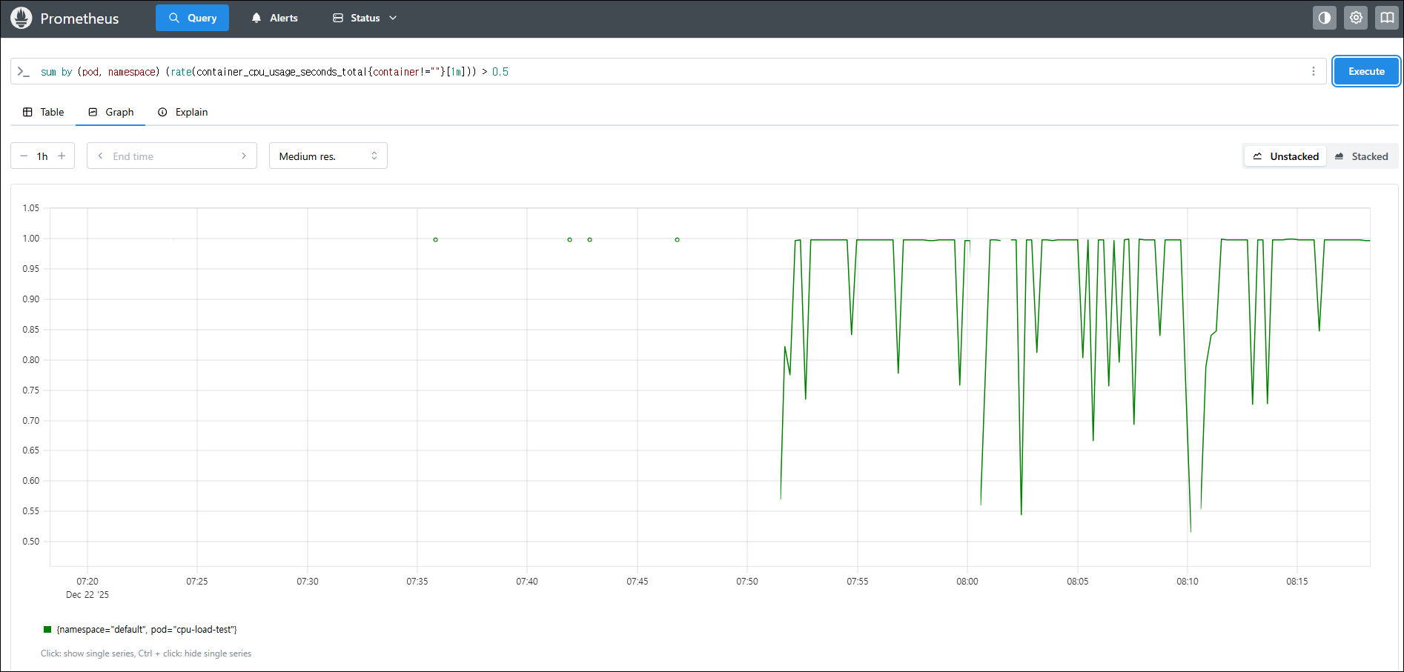Viewport: 1404px width, 672px height.
Task: Open the Alerts page
Action: [274, 18]
